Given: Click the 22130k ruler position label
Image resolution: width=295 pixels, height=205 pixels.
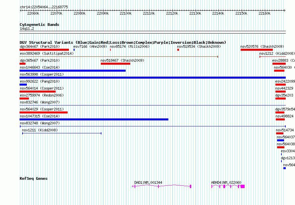Looking at the screenshot, I should pos(195,13).
